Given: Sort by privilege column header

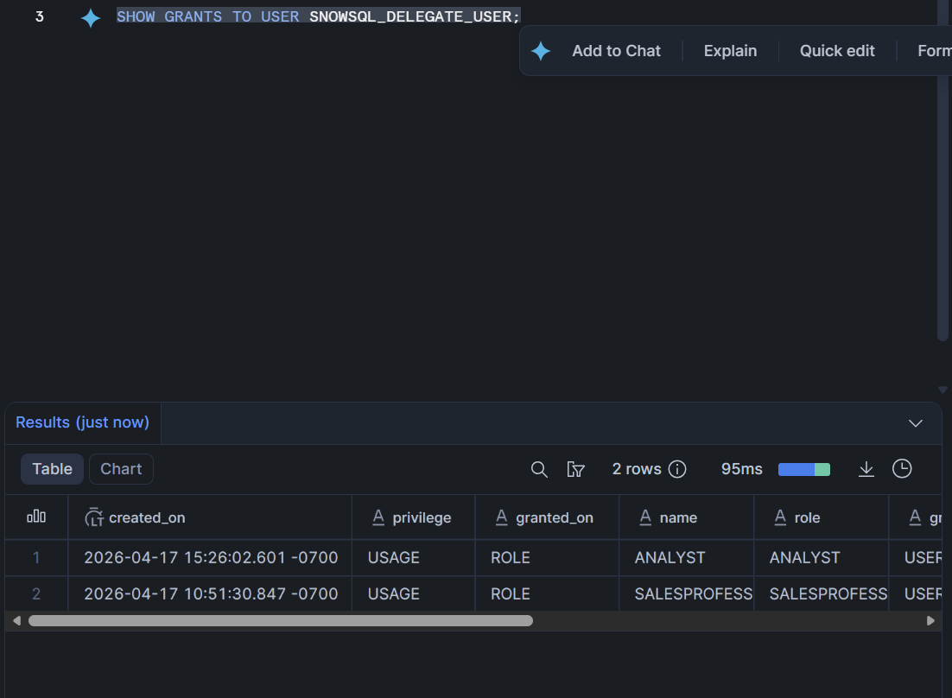Looking at the screenshot, I should [414, 517].
